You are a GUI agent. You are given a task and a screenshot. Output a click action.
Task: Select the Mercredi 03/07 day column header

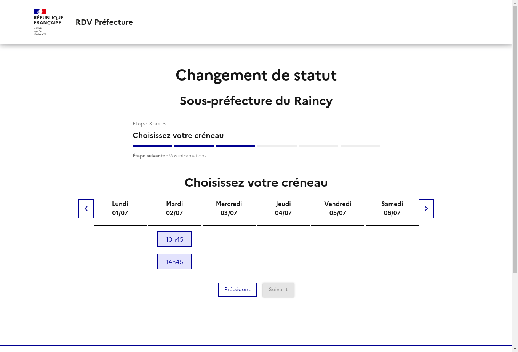pos(229,209)
